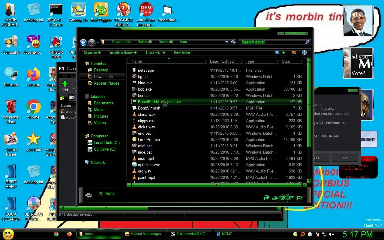
Task: Select 'you tried' star desktop icon
Action: 33,142
